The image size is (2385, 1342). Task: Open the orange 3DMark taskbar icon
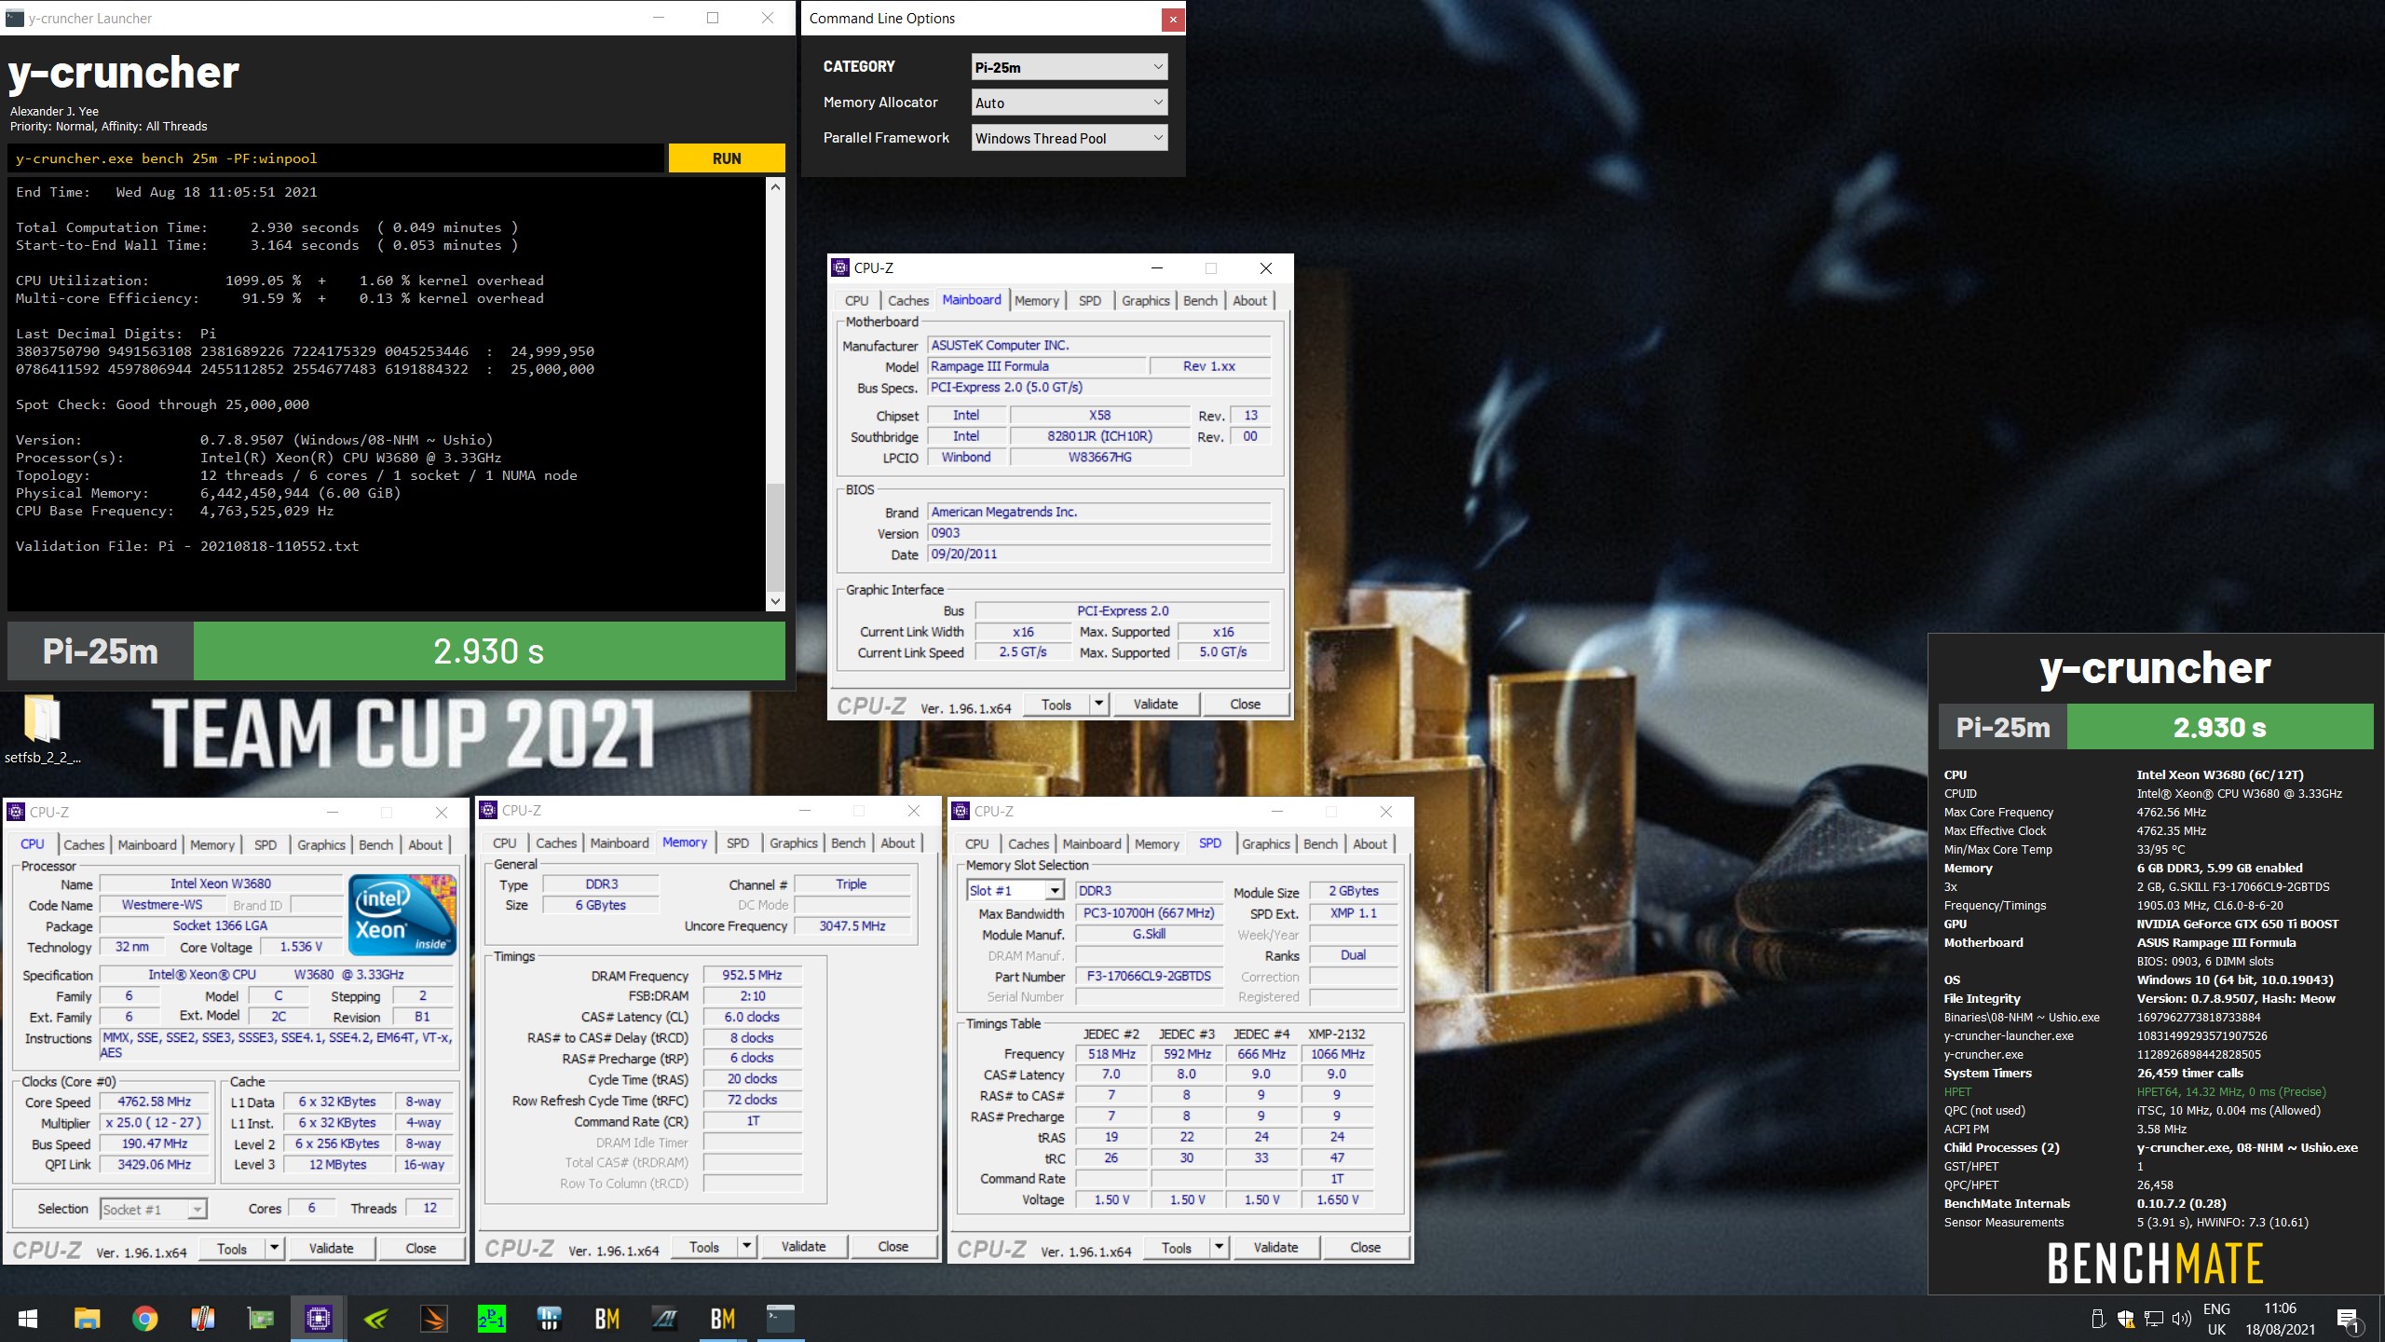pyautogui.click(x=433, y=1319)
